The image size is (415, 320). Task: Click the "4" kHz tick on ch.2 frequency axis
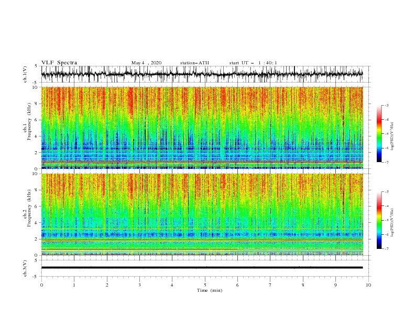click(x=36, y=223)
